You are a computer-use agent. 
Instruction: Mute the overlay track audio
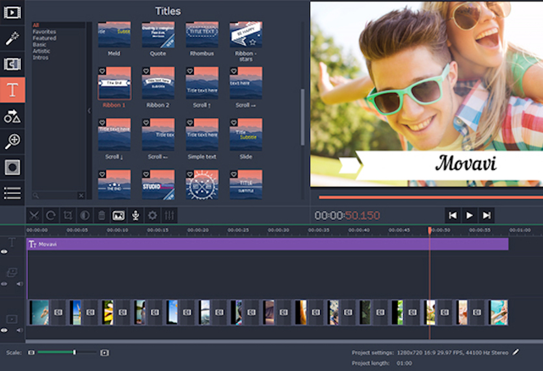point(20,284)
